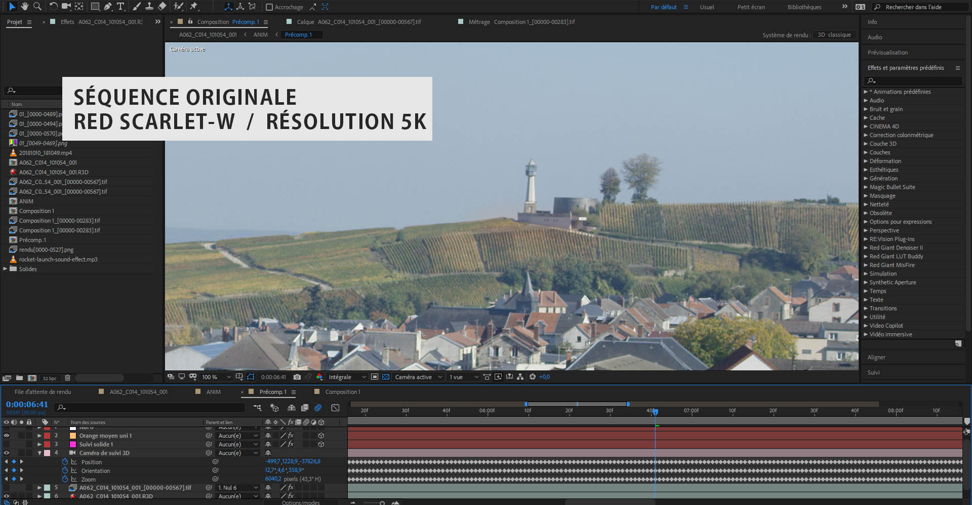Screen dimensions: 972x505
Task: Select the Rectangle shape tool
Action: pos(95,7)
